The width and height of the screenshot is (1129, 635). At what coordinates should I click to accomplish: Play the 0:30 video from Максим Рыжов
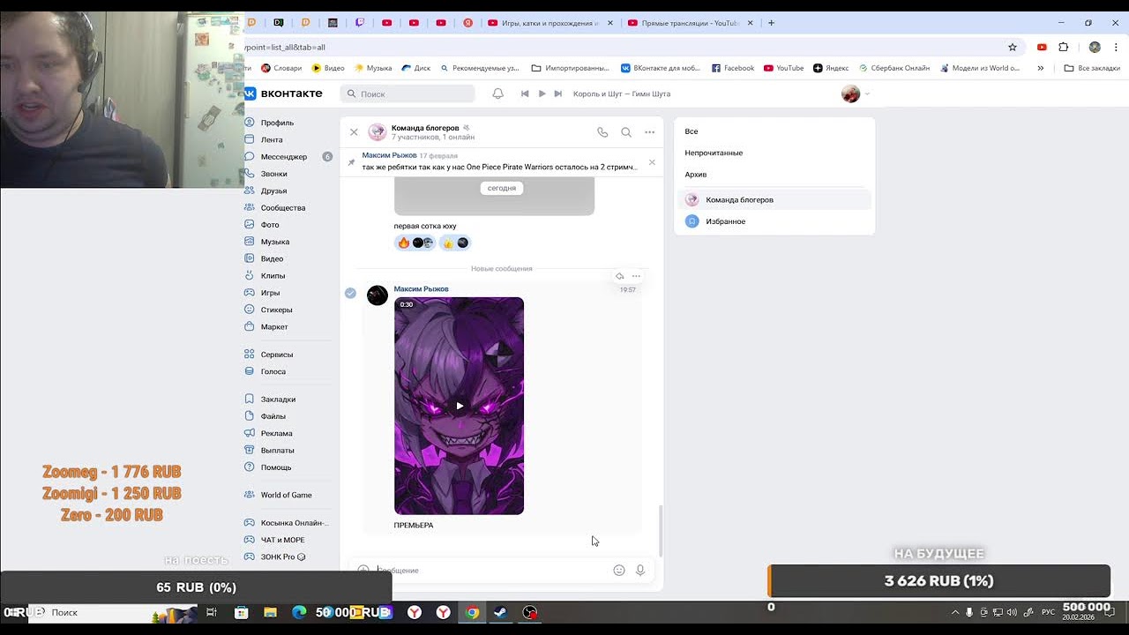(x=459, y=406)
